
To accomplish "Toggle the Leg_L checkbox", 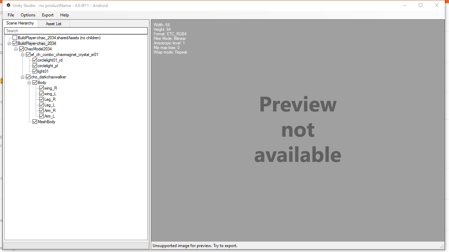I will click(x=41, y=105).
